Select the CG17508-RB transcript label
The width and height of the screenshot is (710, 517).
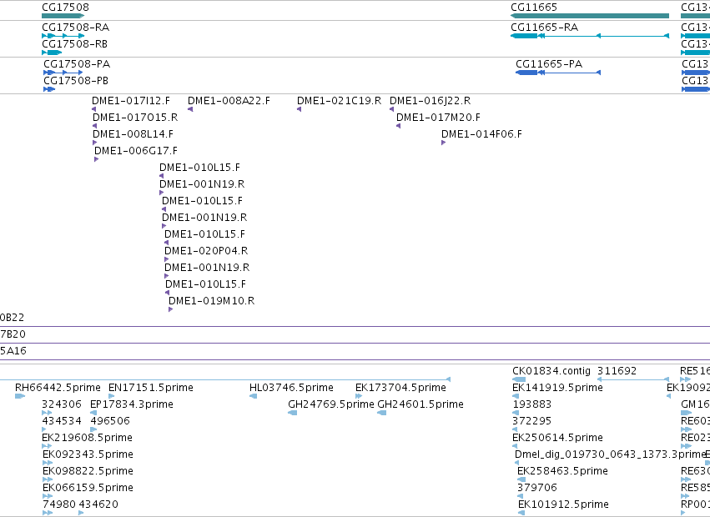coord(75,44)
